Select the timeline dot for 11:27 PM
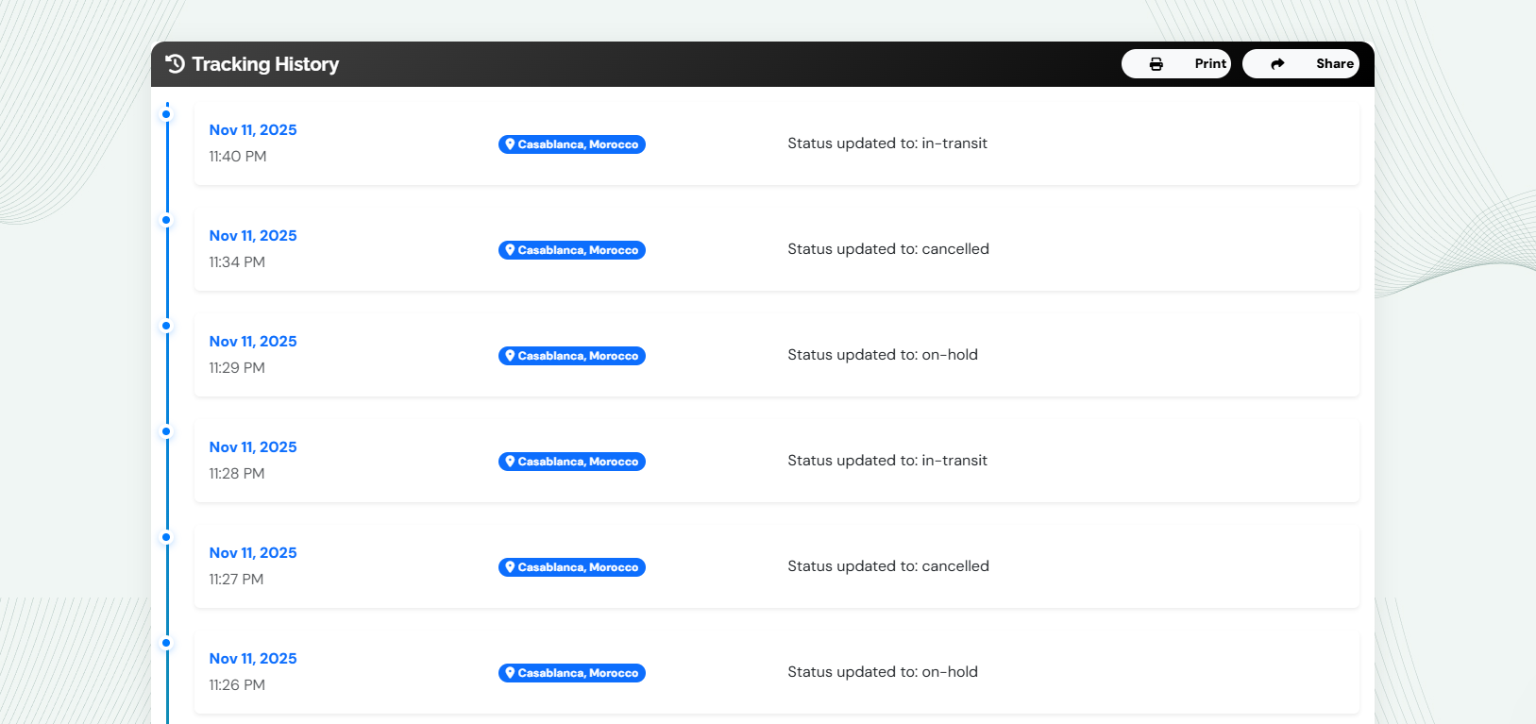The height and width of the screenshot is (724, 1536). pos(166,537)
